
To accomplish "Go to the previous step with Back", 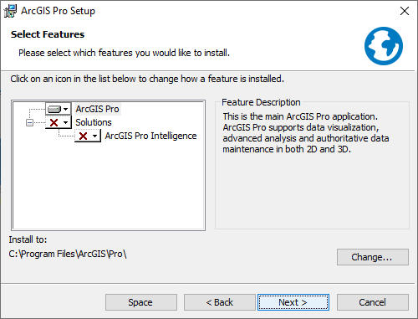I will coord(219,302).
